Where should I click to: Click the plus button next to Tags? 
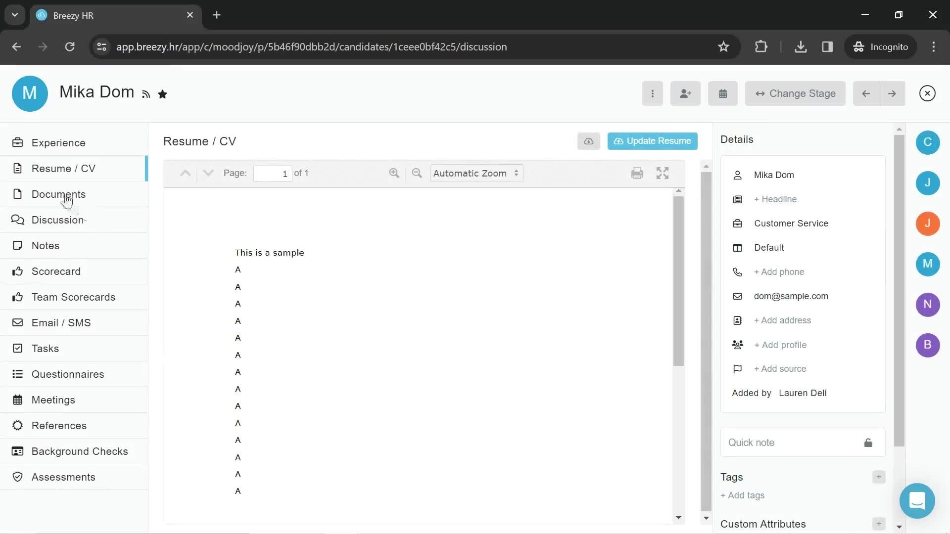tap(879, 477)
